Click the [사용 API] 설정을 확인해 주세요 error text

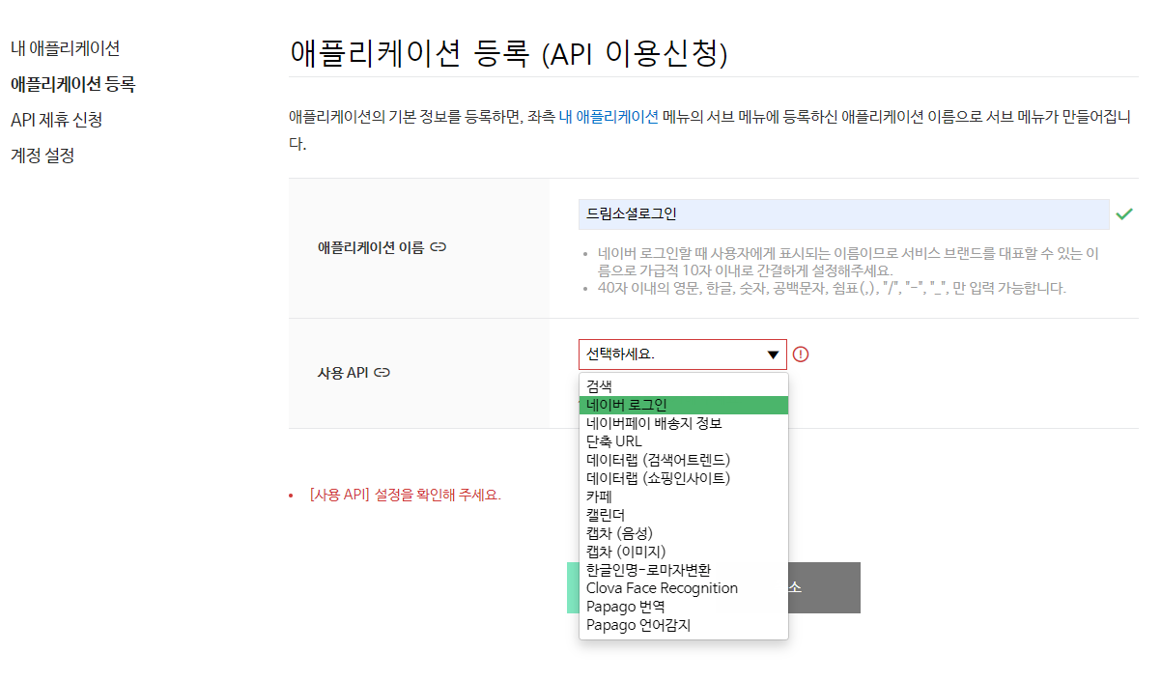(405, 495)
